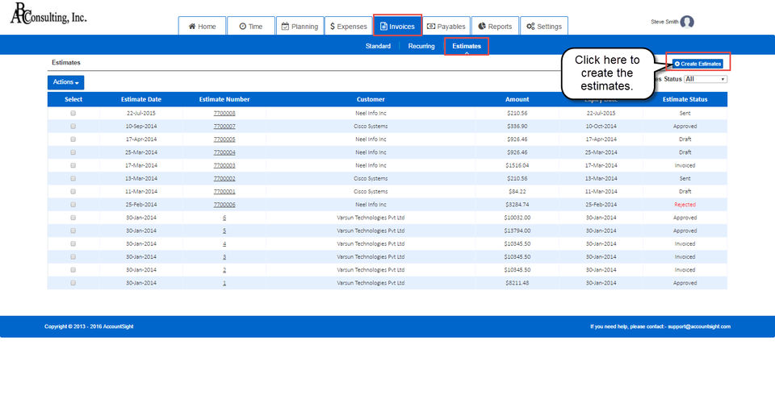Open the Estimates sub-tab
Viewport: 775px width, 395px height.
pos(467,46)
